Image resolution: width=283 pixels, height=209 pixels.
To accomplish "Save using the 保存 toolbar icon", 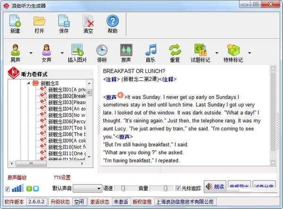I will (64, 24).
